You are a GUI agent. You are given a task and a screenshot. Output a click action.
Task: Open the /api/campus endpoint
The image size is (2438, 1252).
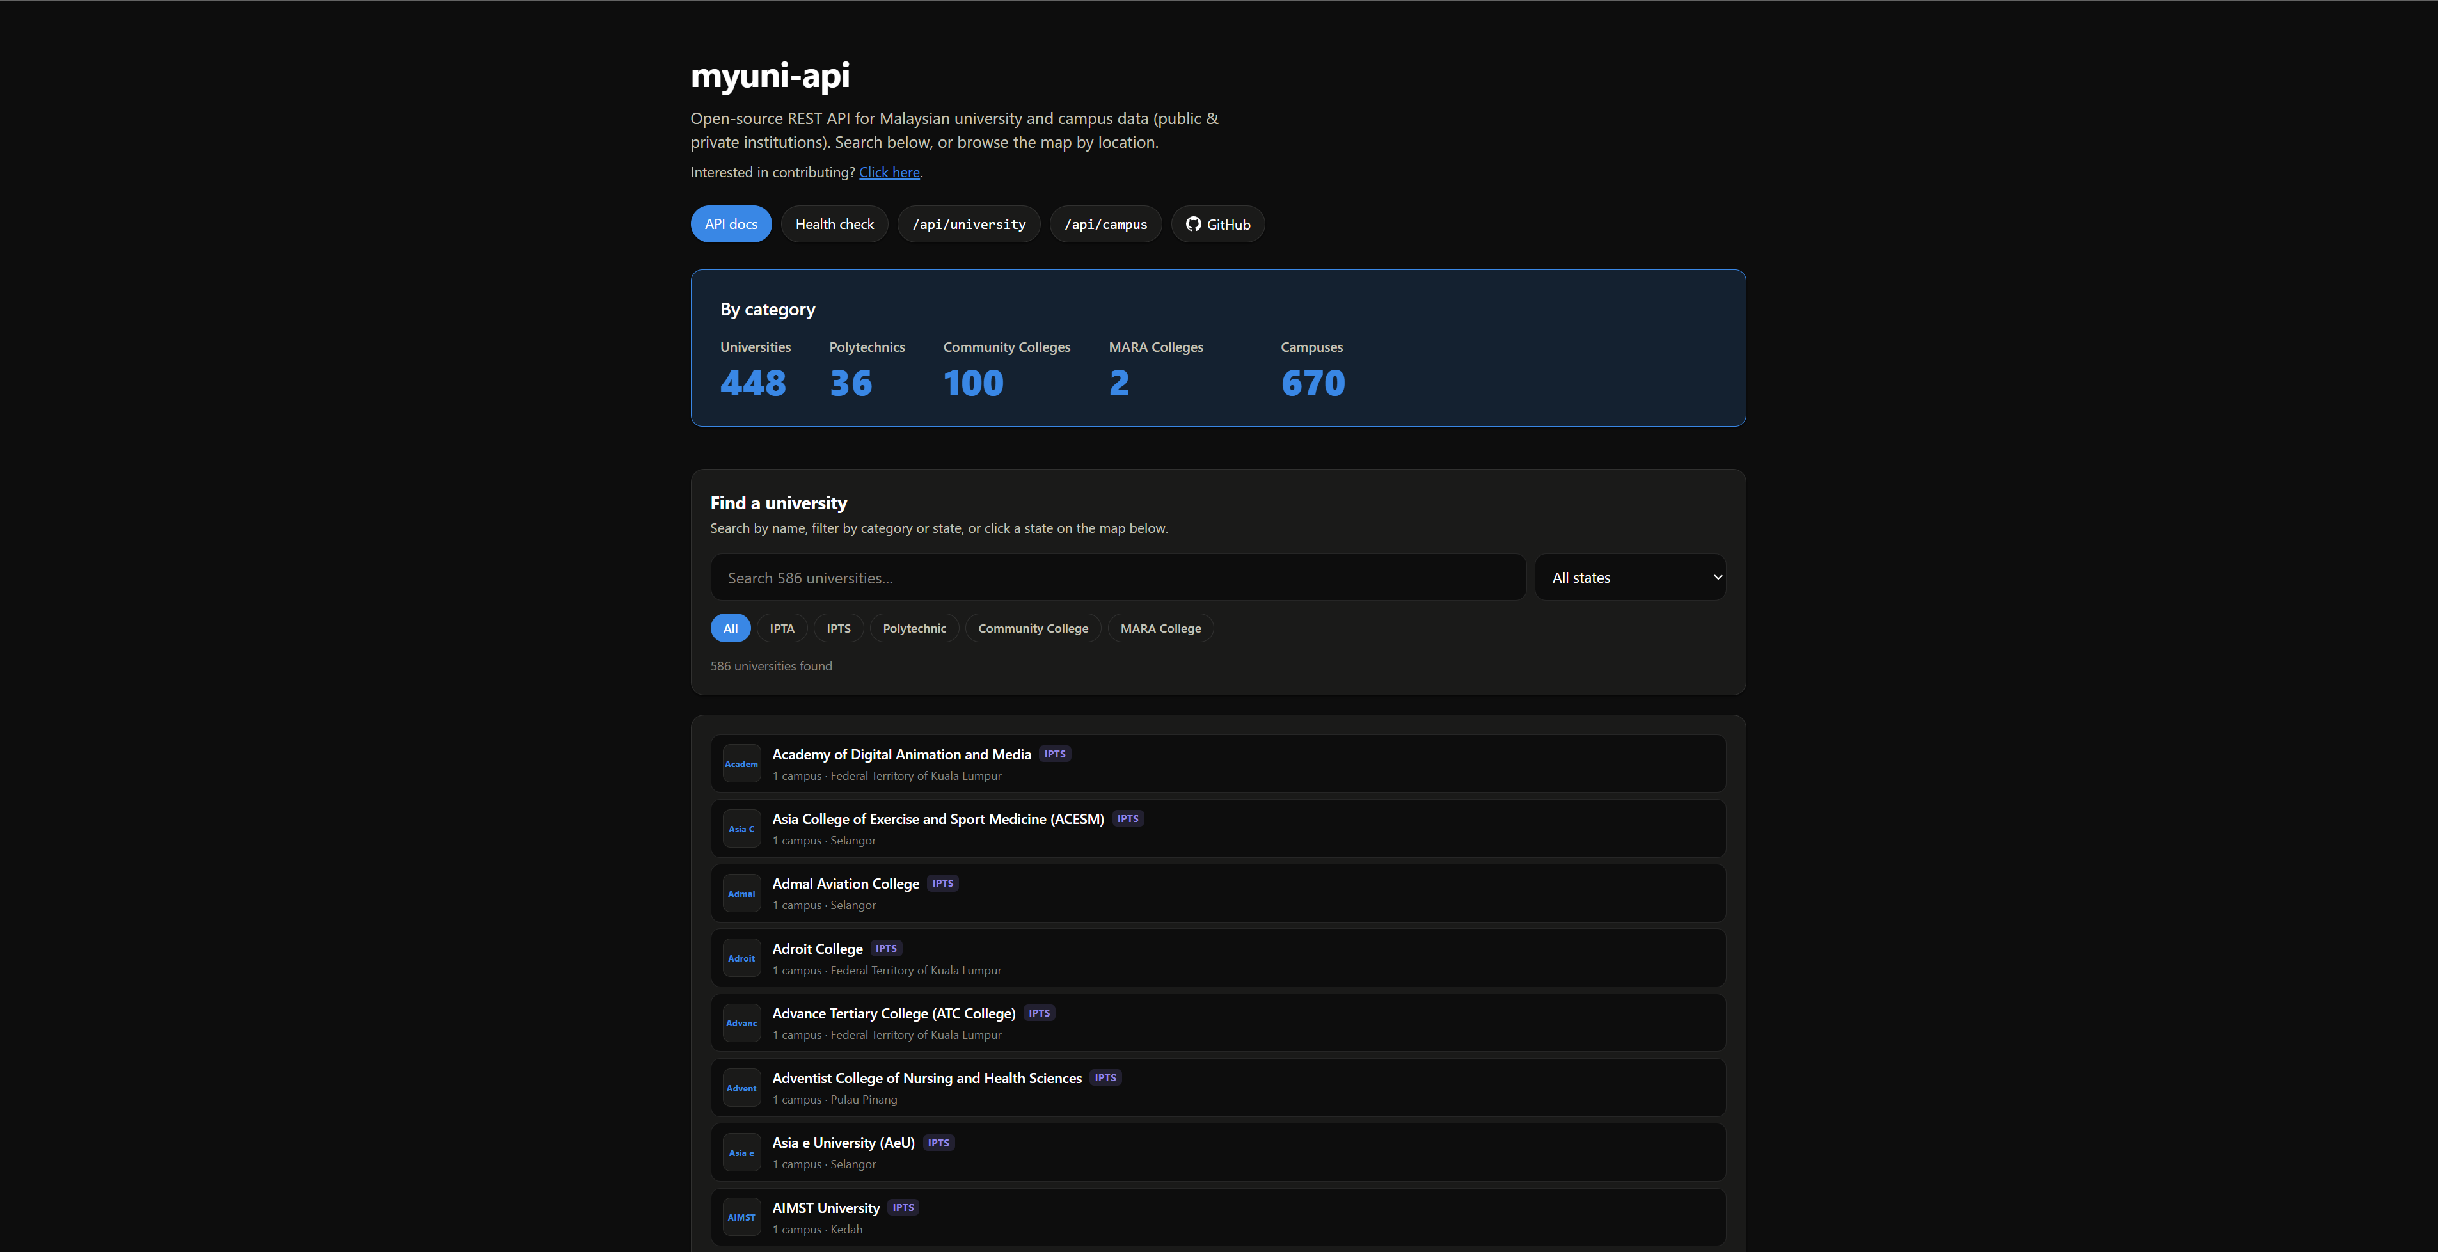1104,225
